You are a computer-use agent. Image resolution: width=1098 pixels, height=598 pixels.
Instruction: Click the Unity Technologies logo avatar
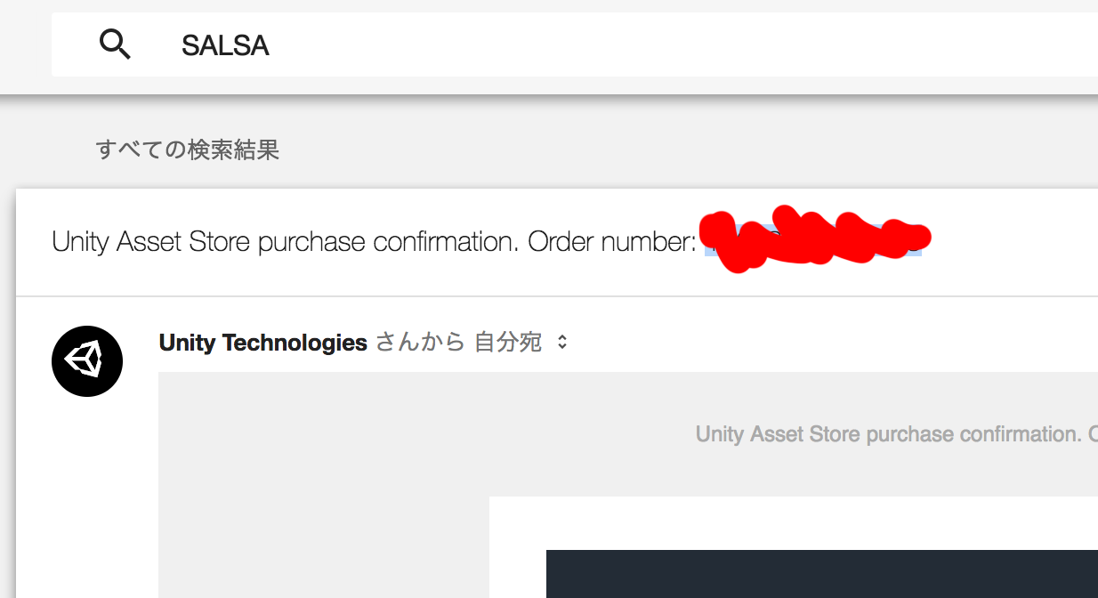87,360
